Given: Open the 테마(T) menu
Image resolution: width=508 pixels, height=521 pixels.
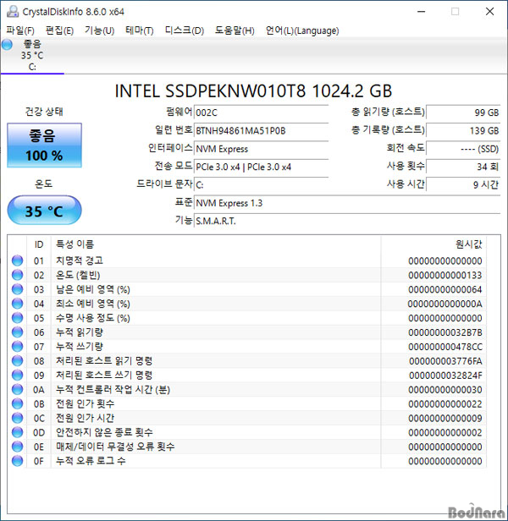Looking at the screenshot, I should (x=140, y=31).
